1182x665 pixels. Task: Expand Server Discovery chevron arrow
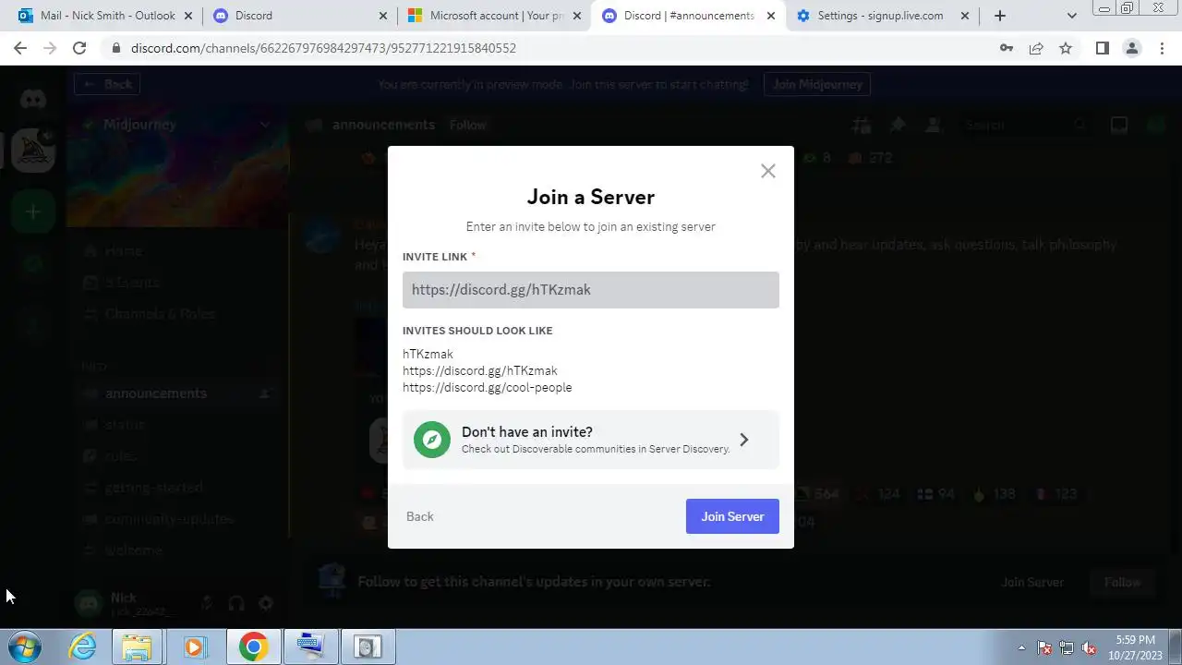[744, 440]
